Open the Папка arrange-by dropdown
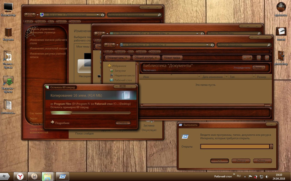Screen dimensions: 291x181 tap(259, 68)
